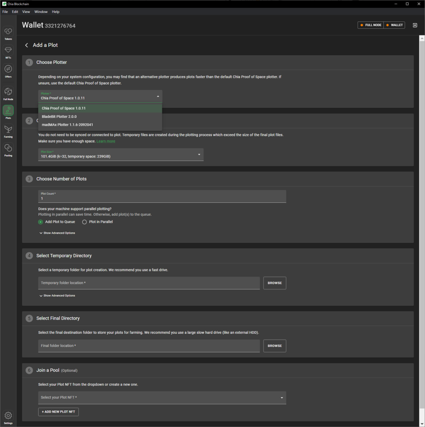Choose BladeBit Plotter 2.0.0
425x427 pixels.
click(x=100, y=117)
